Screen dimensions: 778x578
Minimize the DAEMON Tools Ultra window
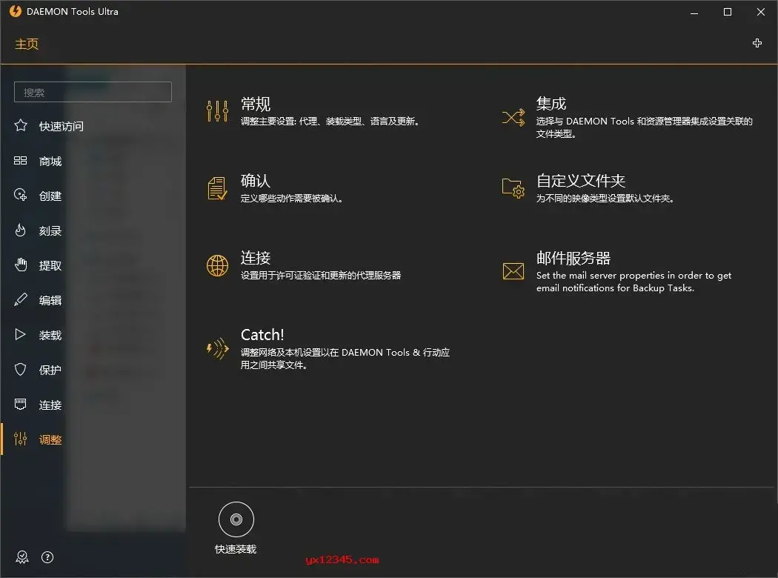point(694,12)
